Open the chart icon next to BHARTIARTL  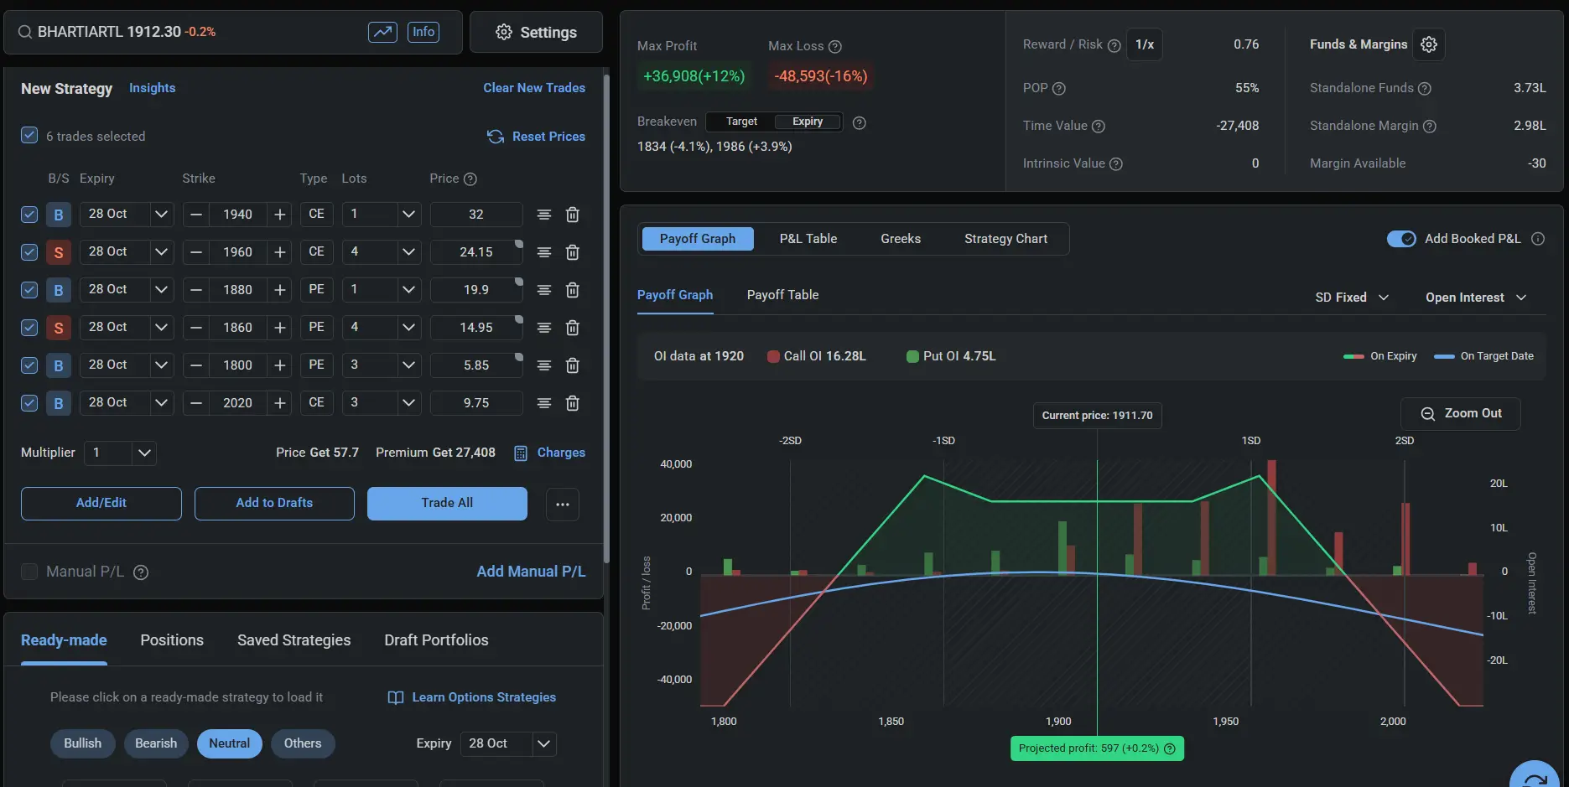click(382, 32)
